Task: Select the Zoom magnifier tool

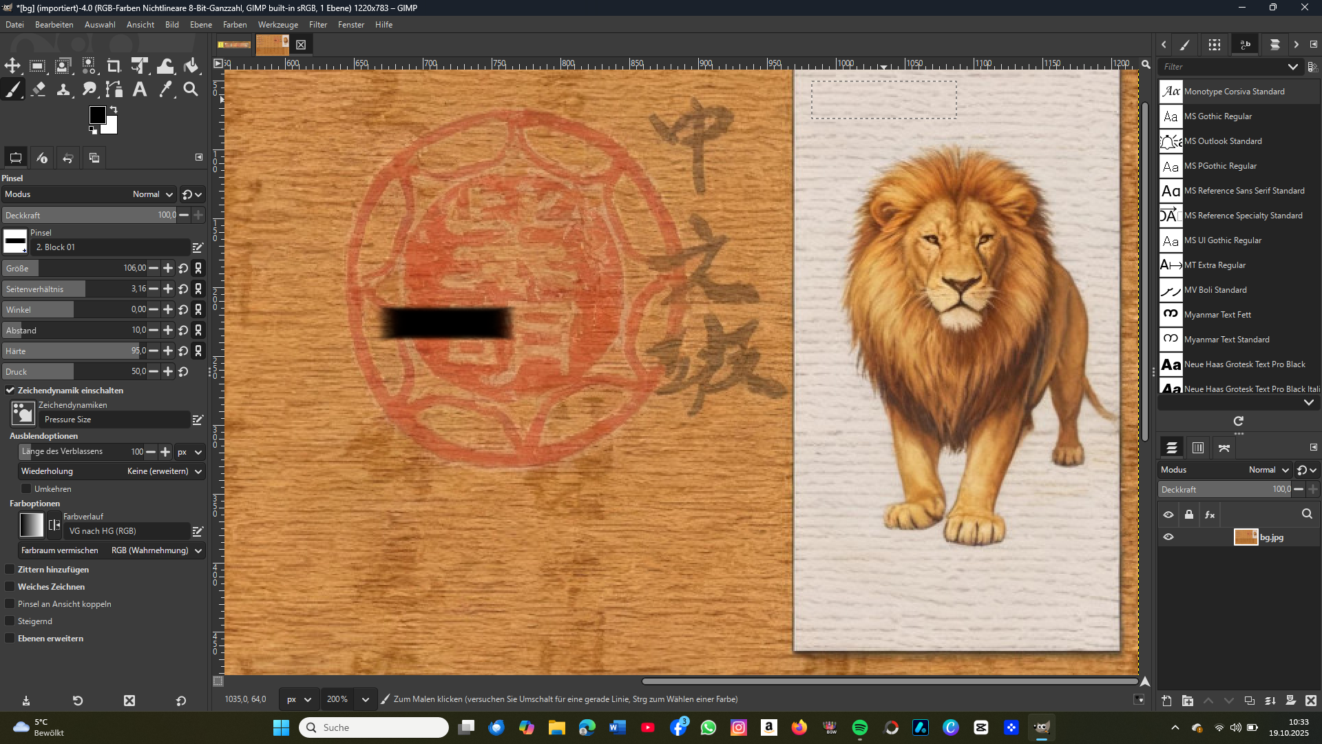Action: pyautogui.click(x=191, y=90)
